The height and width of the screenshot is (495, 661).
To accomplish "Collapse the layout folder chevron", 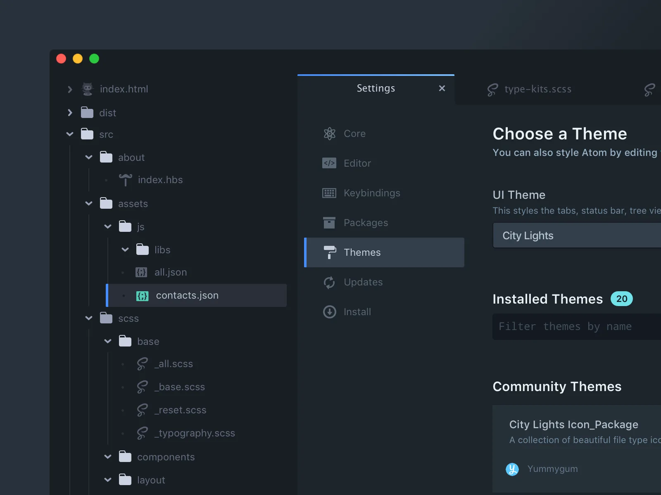I will coord(108,480).
